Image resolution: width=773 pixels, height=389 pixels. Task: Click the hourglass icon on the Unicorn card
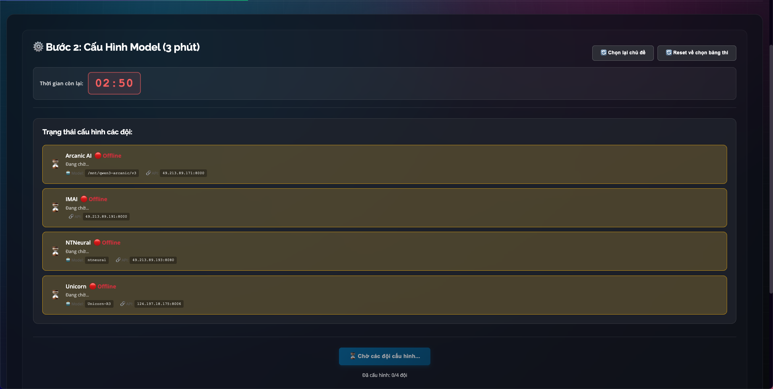click(x=56, y=294)
